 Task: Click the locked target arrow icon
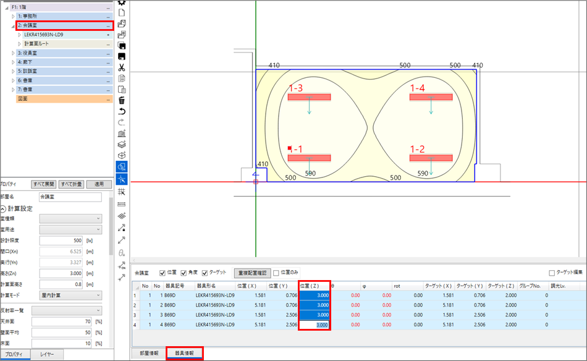[x=122, y=227]
